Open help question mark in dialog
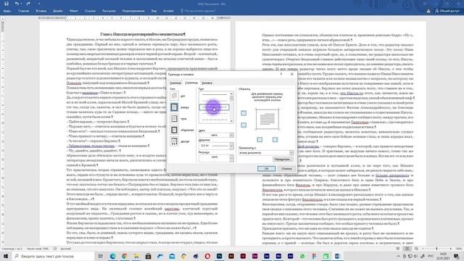Image resolution: width=464 pixels, height=261 pixels. click(281, 74)
